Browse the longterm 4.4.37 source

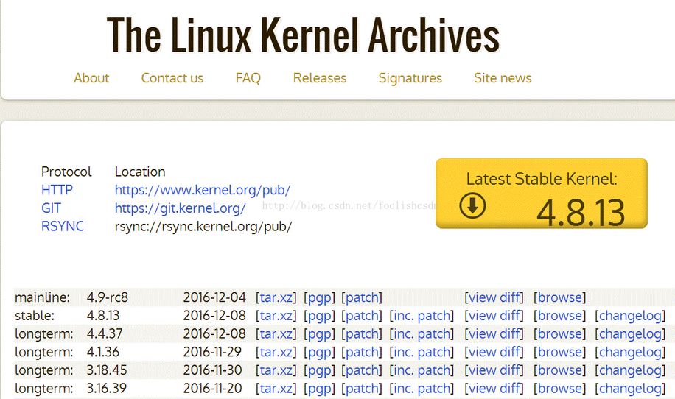click(559, 333)
